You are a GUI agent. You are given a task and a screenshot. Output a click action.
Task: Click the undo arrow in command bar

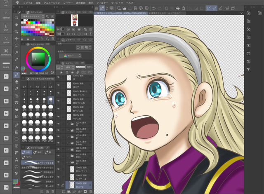coord(154,8)
